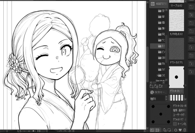Select the highlighted ト folder
Screen dimensions: 195x133
[x=158, y=46]
